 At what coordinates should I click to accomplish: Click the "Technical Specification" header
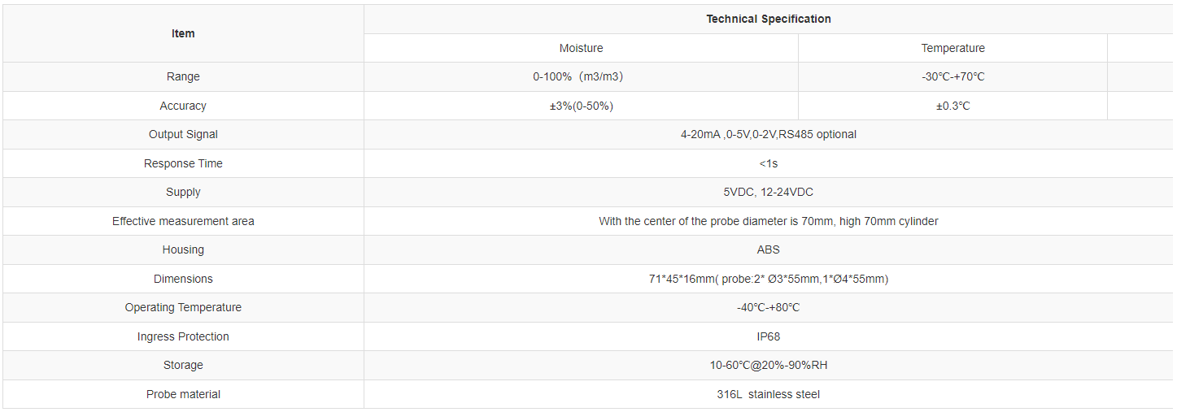pyautogui.click(x=768, y=19)
